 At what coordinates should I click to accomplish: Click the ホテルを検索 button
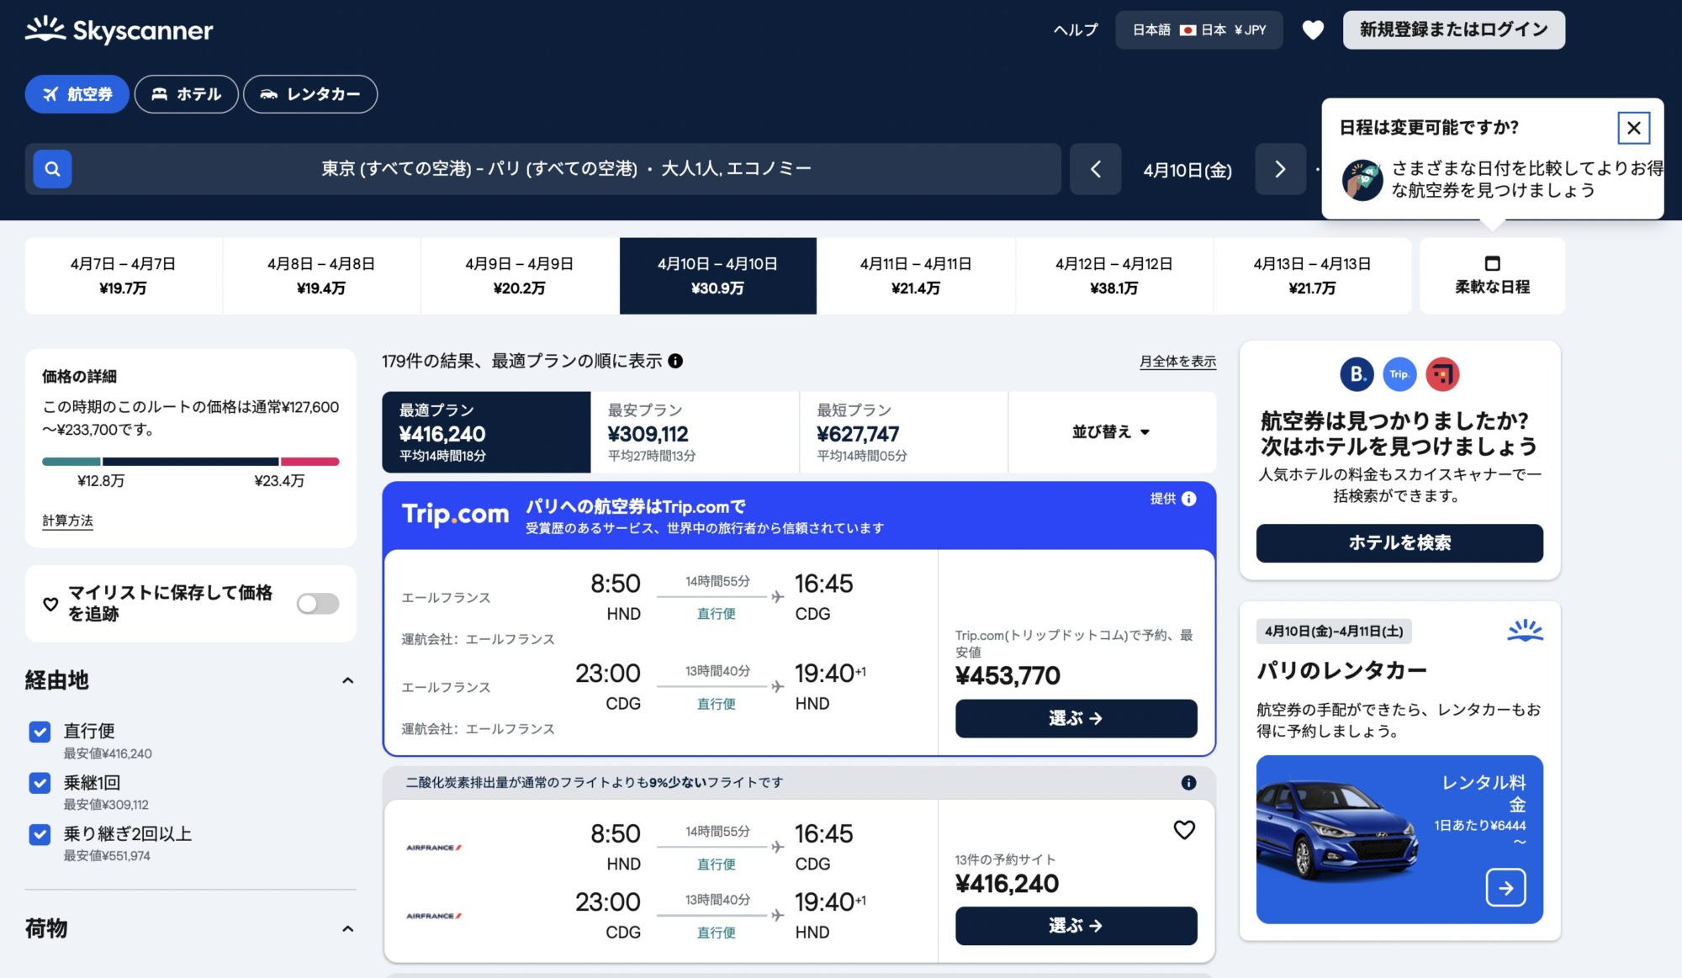click(x=1399, y=543)
